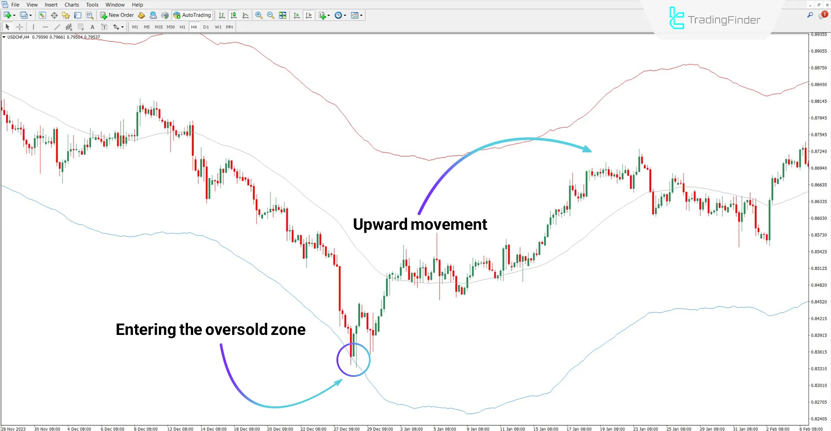This screenshot has height=431, width=831.
Task: Select the equidistant channel tool
Action: [x=68, y=27]
